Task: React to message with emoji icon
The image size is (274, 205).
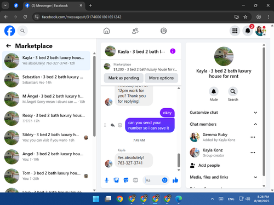Action: [x=120, y=125]
